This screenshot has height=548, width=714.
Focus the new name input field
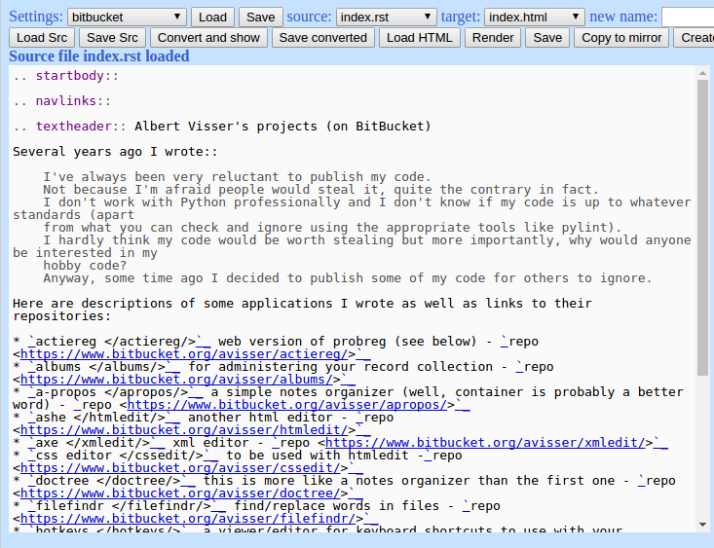coord(688,18)
